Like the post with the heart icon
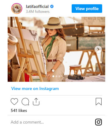111x126 pixels. click(x=14, y=102)
